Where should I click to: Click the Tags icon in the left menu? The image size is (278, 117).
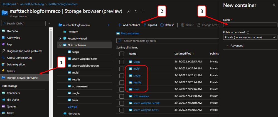3,44
